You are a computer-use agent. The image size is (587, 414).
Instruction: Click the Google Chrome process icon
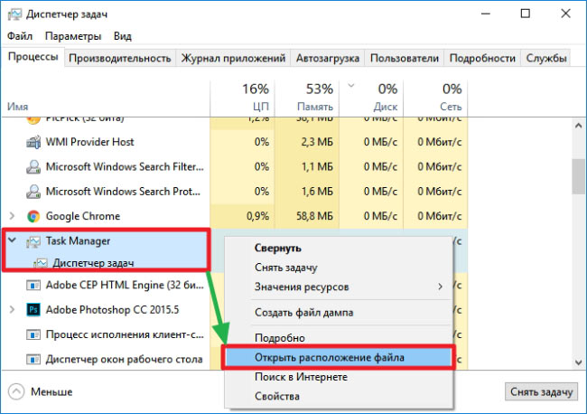(33, 217)
